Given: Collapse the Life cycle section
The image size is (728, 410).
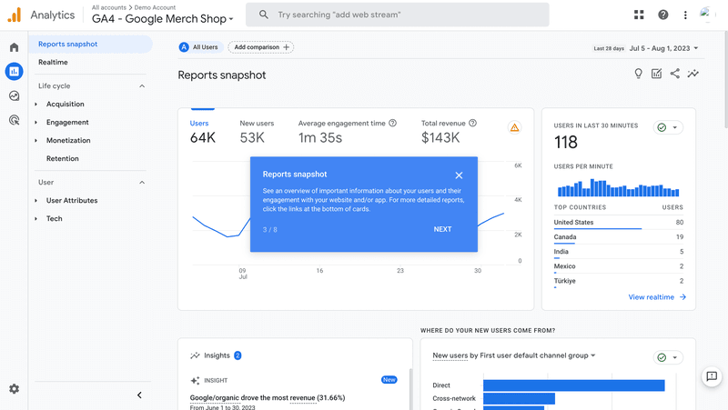Looking at the screenshot, I should pos(142,86).
